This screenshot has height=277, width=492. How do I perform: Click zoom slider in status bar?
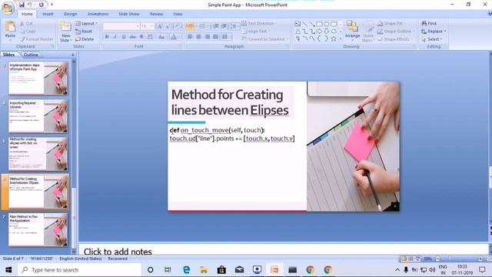tap(458, 259)
